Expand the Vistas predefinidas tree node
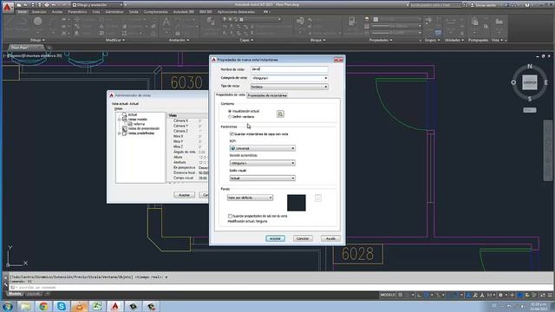The width and height of the screenshot is (555, 312). pyautogui.click(x=120, y=133)
